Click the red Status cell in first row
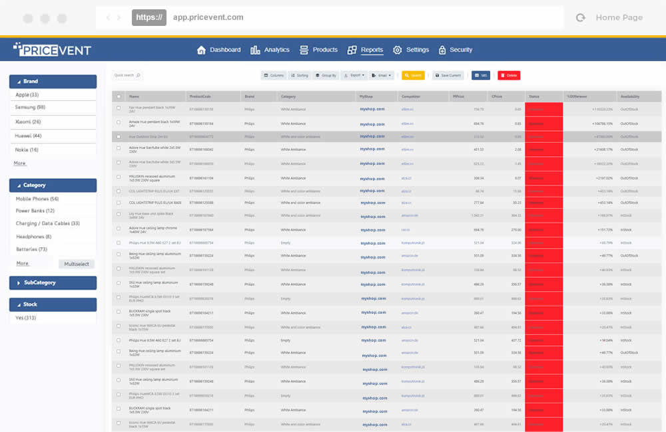Viewport: 666px width, 432px height. [x=543, y=108]
